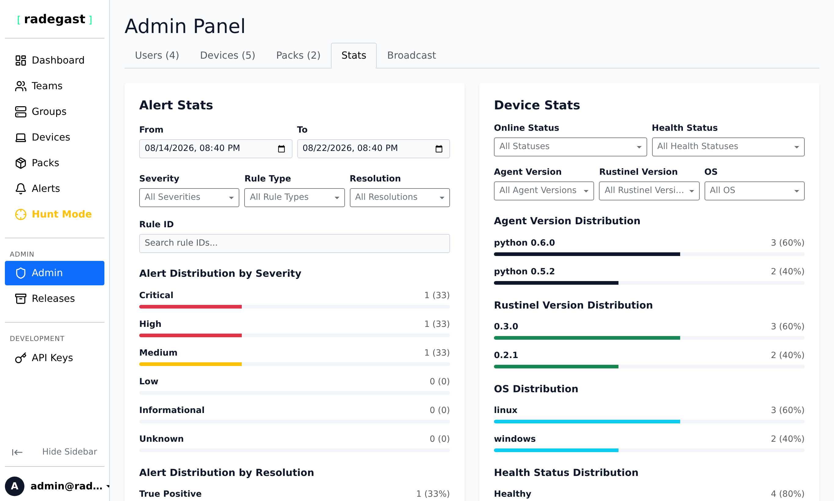Click the Hunt Mode crosshair icon
Viewport: 834px width, 501px height.
click(x=20, y=214)
